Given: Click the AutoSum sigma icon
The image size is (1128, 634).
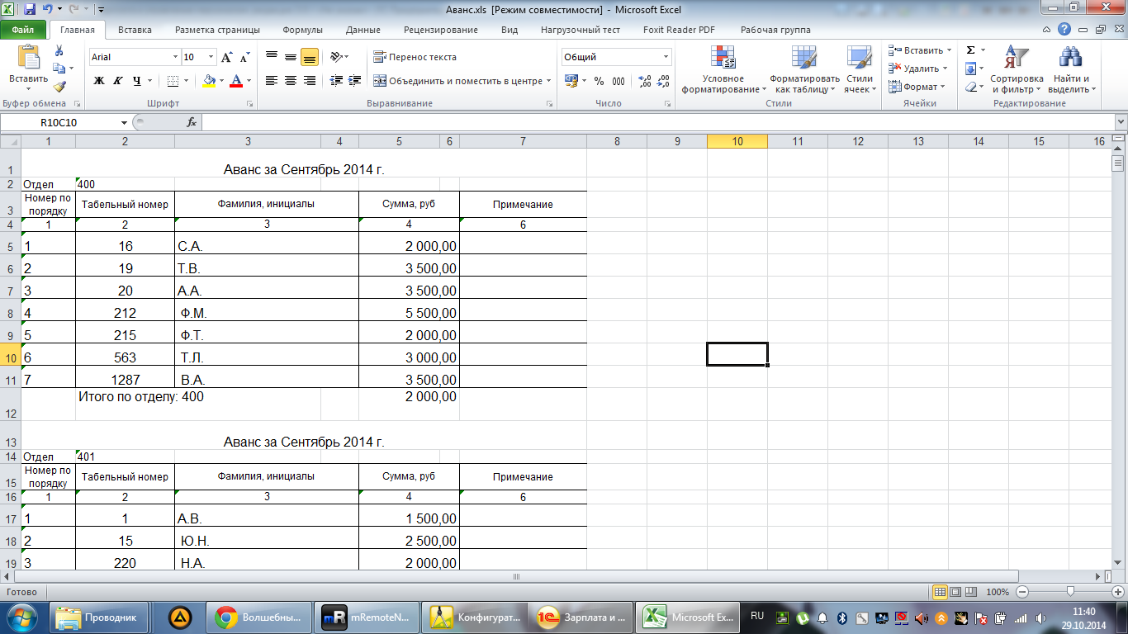Looking at the screenshot, I should coord(971,50).
